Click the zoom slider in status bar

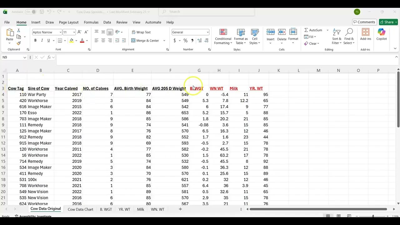[373, 216]
